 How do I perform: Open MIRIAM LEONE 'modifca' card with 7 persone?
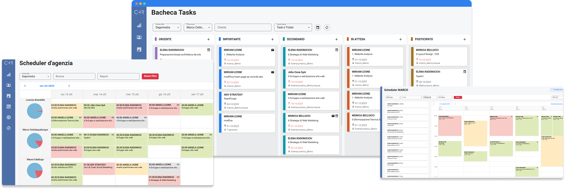coord(247,123)
